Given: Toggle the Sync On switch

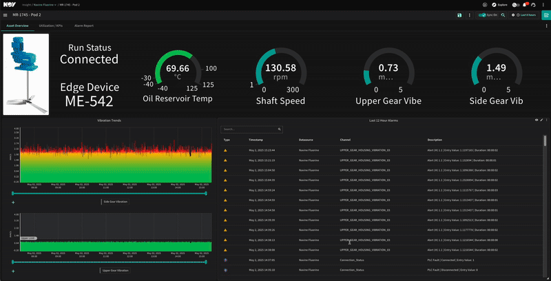Looking at the screenshot, I should [483, 15].
